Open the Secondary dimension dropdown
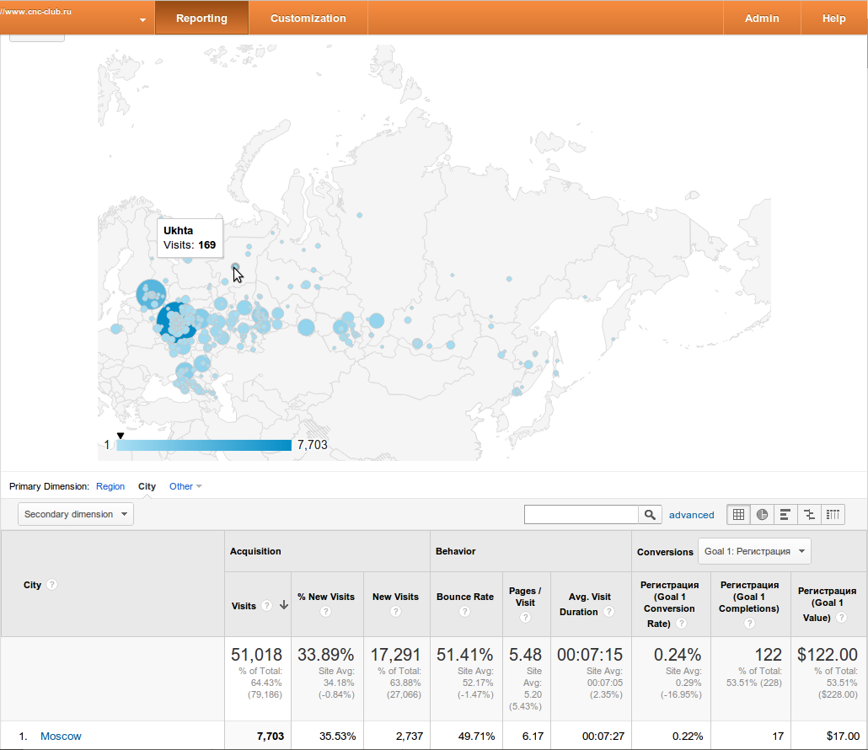 pyautogui.click(x=76, y=514)
